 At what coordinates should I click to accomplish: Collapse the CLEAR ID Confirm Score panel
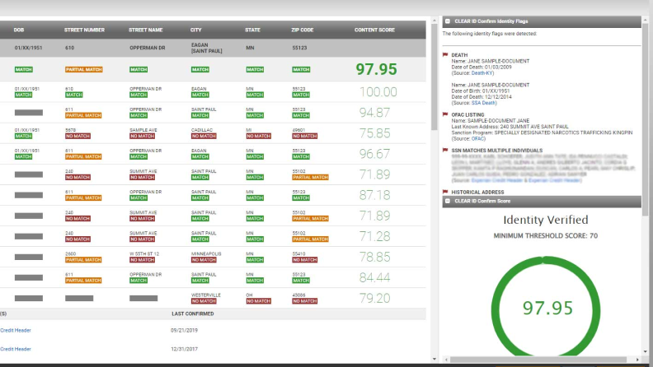447,201
